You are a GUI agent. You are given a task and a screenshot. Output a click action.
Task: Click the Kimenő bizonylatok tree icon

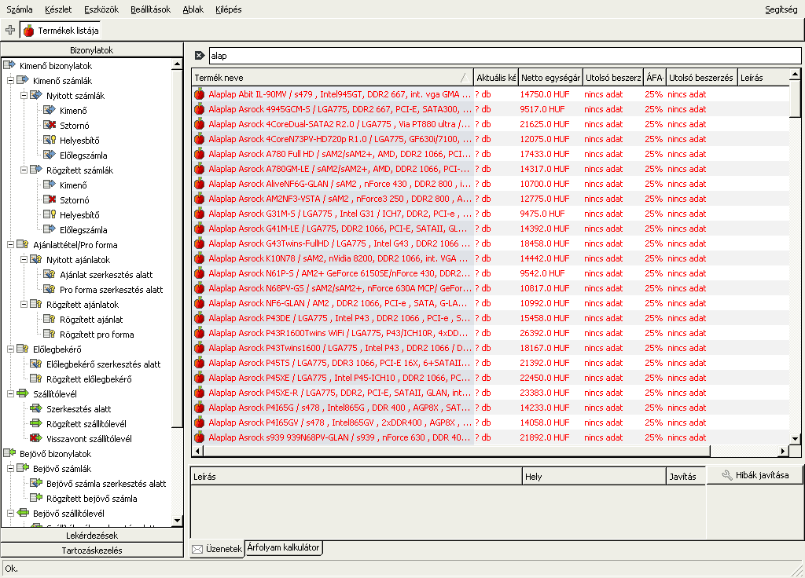click(9, 65)
